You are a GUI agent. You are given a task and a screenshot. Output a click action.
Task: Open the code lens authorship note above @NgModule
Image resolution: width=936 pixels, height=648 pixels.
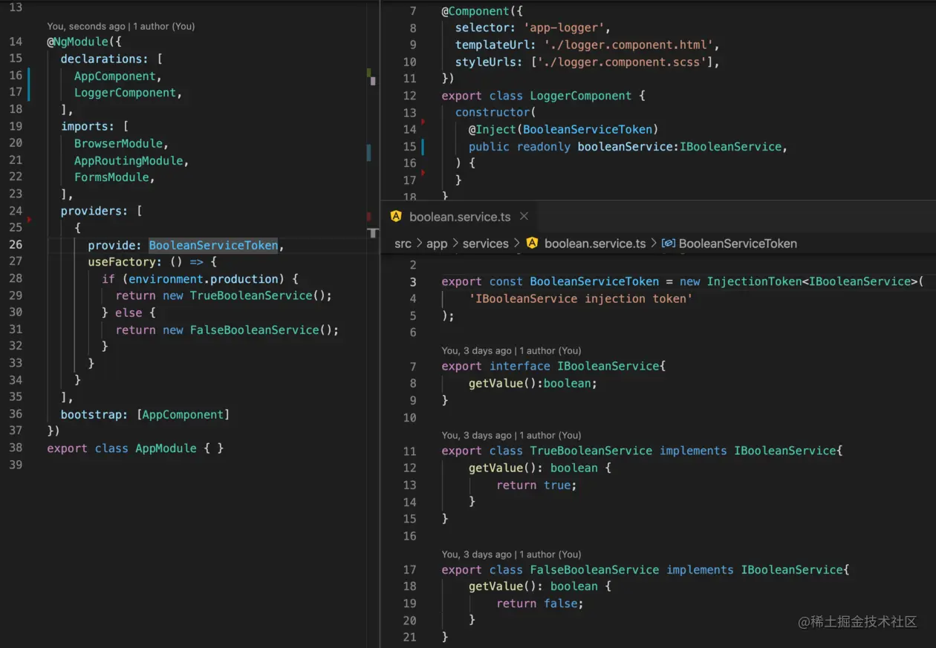tap(121, 26)
